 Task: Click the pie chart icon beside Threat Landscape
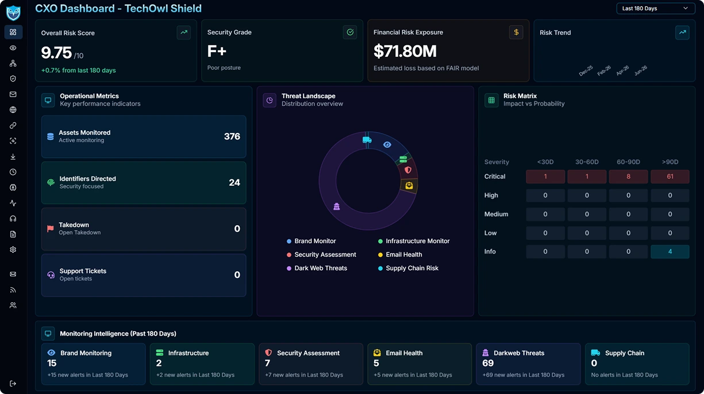[270, 100]
